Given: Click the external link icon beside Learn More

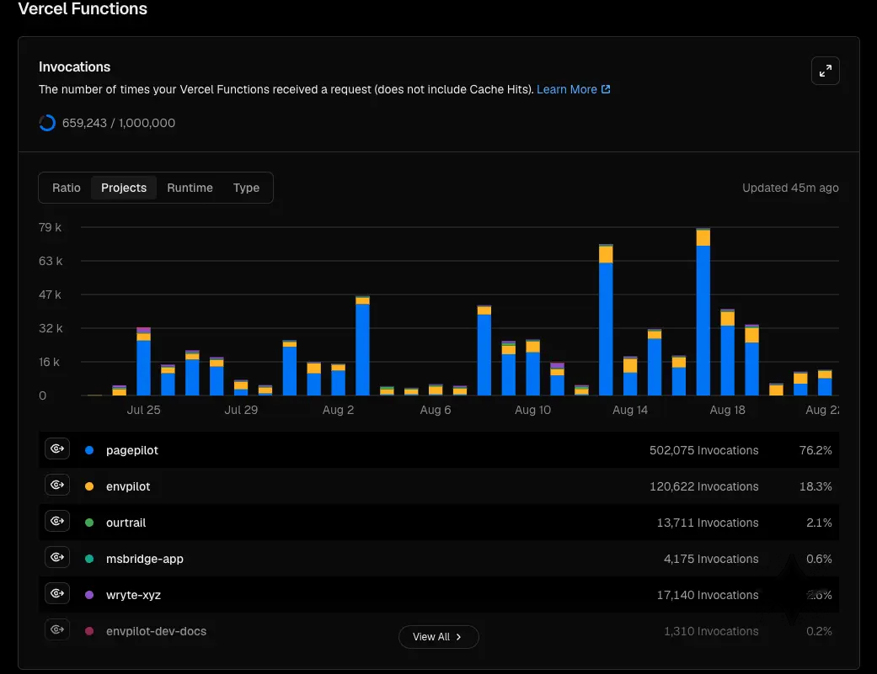Looking at the screenshot, I should (606, 89).
